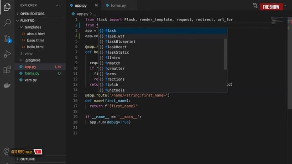292x164 pixels.
Task: Expand the Open Editors section
Action: [32, 14]
